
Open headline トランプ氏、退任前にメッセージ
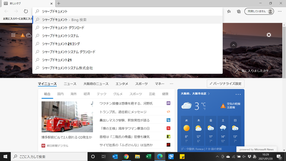123,112
